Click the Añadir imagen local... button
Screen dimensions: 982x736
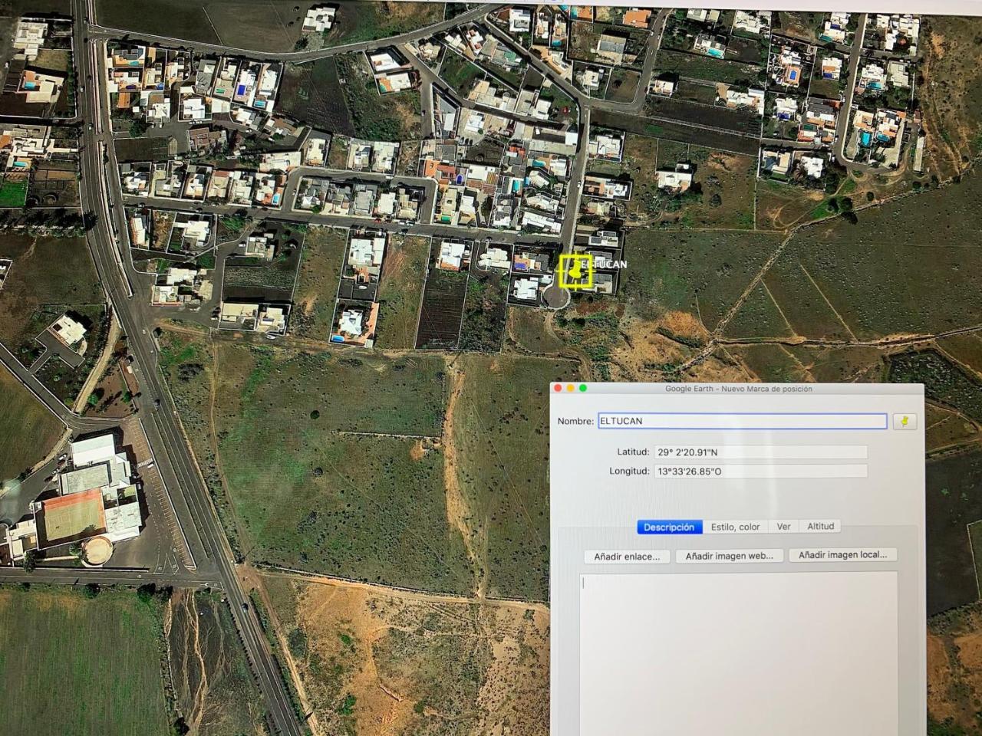pos(842,554)
